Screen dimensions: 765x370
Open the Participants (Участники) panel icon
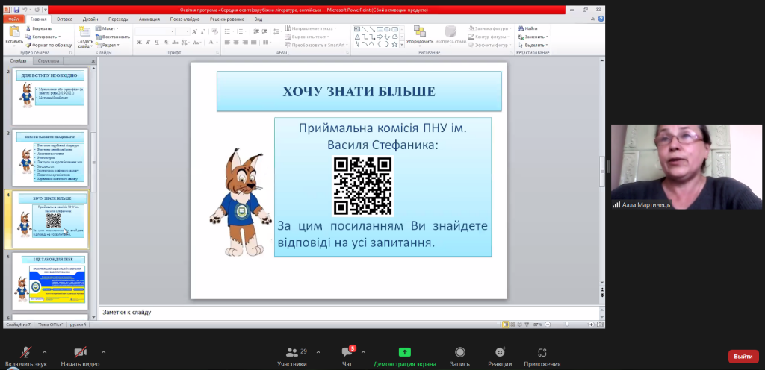point(292,352)
